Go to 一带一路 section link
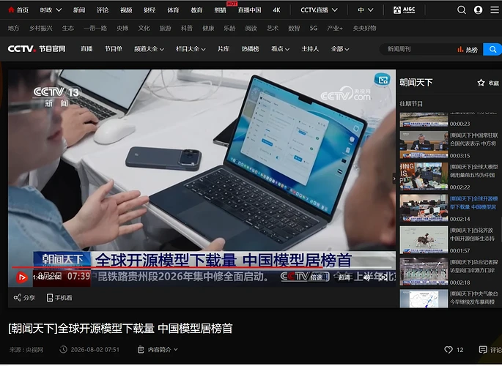The width and height of the screenshot is (502, 366). [95, 28]
